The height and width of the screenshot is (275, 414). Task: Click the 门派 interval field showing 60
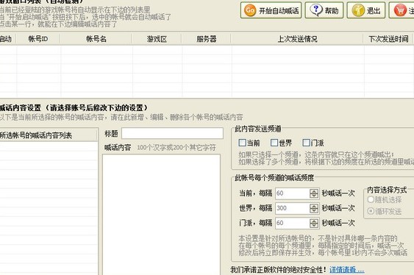coord(292,223)
